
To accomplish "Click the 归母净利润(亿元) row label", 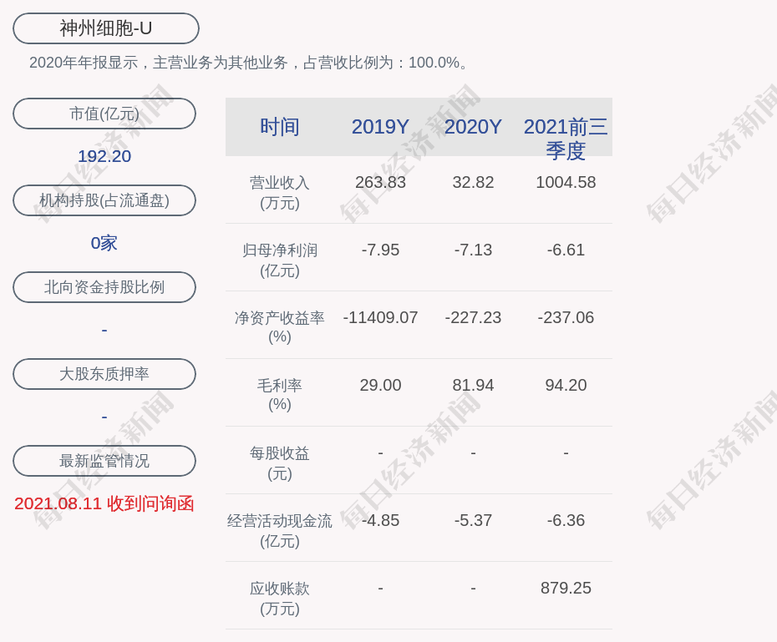I will point(280,260).
